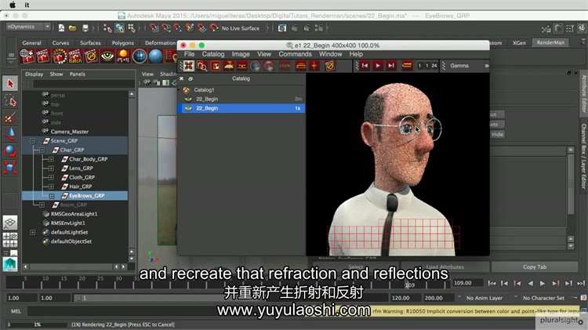Viewport: 588px width, 330px height.
Task: Select the Move tool (cone icon)
Action: [x=10, y=134]
